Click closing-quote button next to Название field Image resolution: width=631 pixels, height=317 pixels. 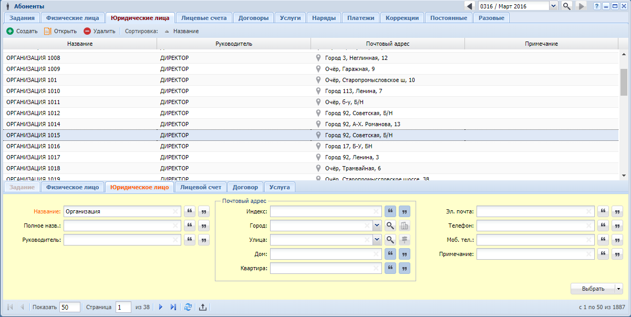pyautogui.click(x=203, y=211)
